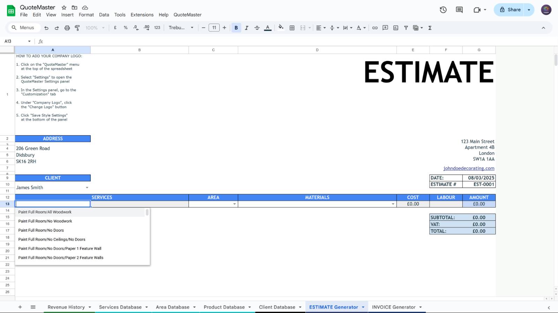The image size is (558, 313).
Task: Apply strikethrough formatting
Action: click(257, 27)
